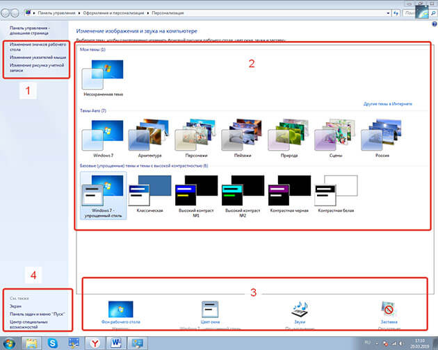Screen dimensions: 438x350
Task: Open Другие темы в Интернете link
Action: point(387,104)
